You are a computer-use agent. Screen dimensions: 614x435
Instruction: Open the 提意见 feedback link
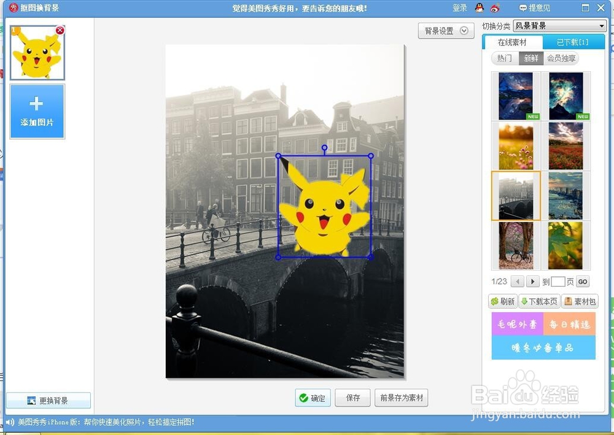pos(535,8)
